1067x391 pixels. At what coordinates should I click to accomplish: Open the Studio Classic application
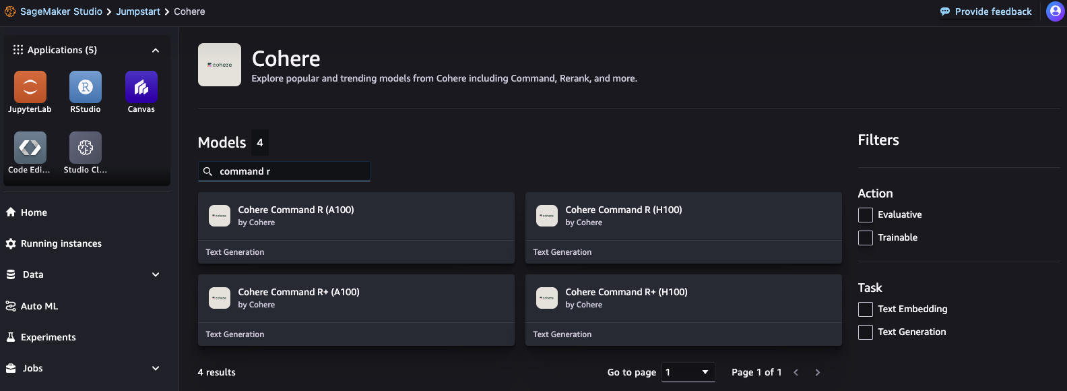(x=86, y=148)
